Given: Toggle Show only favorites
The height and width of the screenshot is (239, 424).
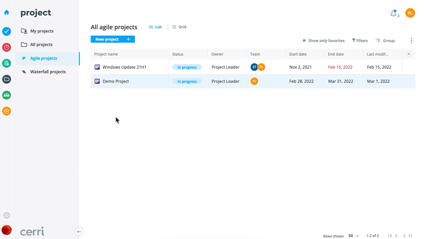Looking at the screenshot, I should coord(323,41).
